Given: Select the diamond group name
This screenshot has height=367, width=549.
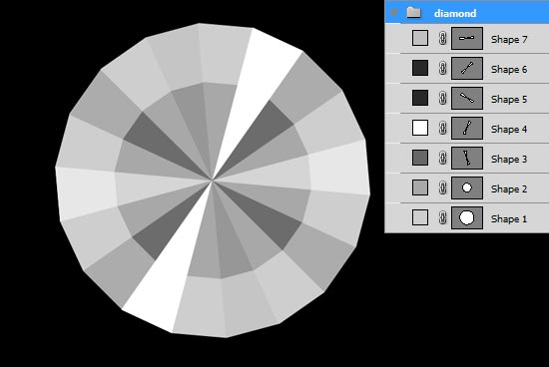Looking at the screenshot, I should [x=455, y=13].
